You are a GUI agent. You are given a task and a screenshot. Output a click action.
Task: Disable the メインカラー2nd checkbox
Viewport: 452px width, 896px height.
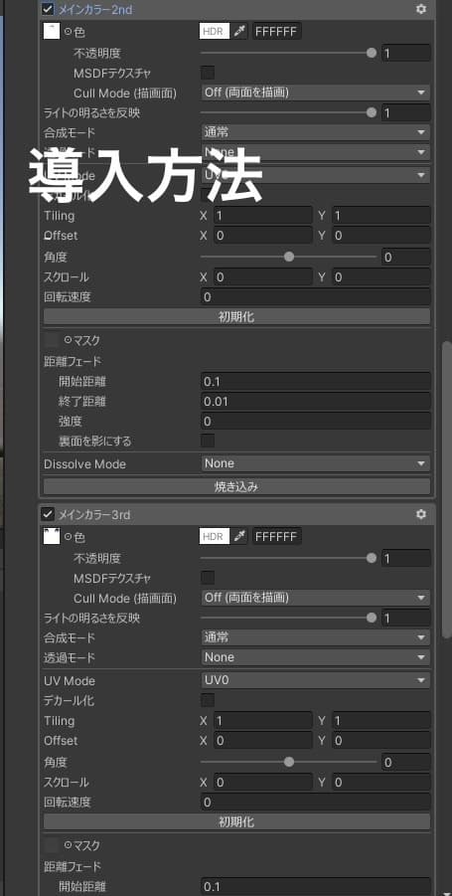(x=48, y=9)
